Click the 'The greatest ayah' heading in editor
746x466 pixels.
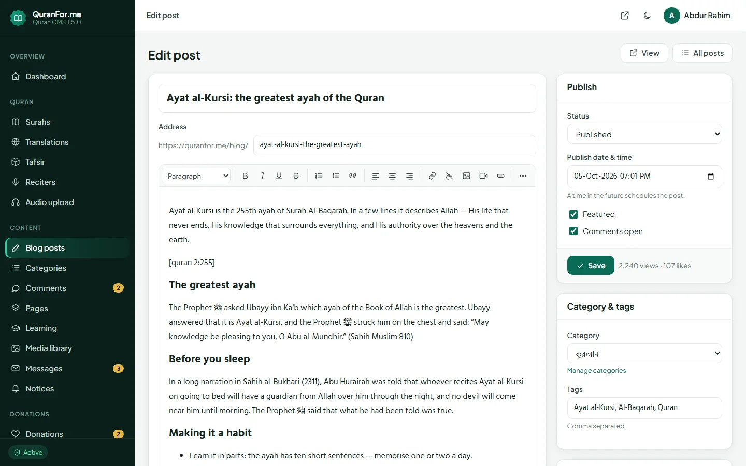coord(212,285)
